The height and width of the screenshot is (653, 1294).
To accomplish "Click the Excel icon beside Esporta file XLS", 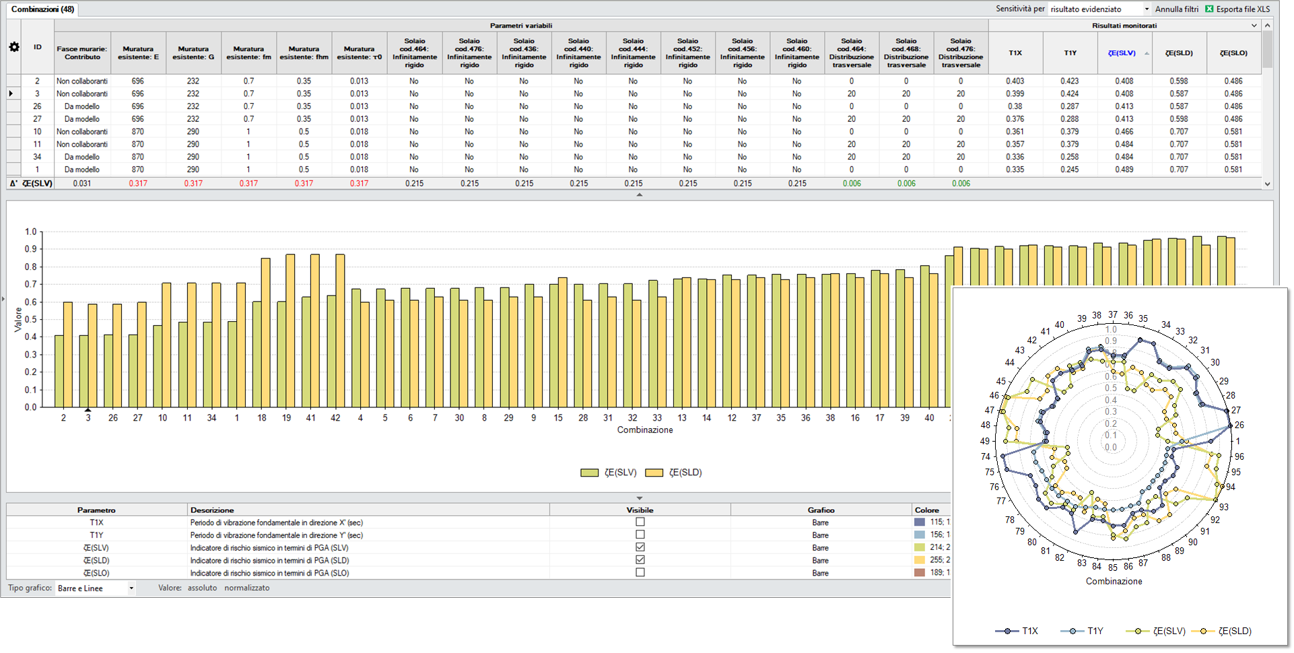I will (1209, 9).
